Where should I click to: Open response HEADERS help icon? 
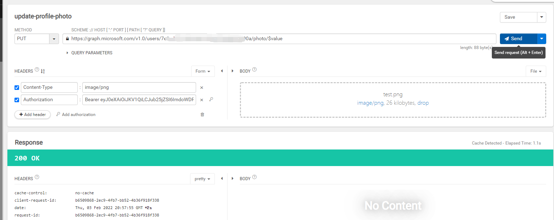coord(37,177)
